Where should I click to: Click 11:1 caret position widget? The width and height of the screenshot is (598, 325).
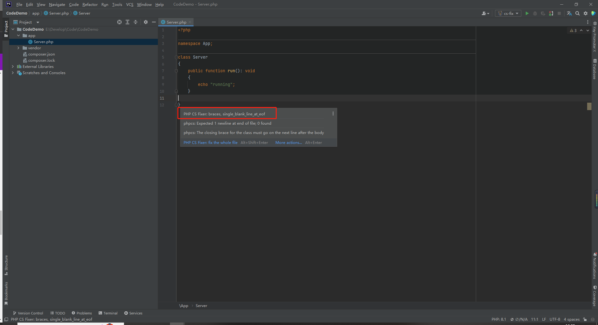tap(534, 319)
